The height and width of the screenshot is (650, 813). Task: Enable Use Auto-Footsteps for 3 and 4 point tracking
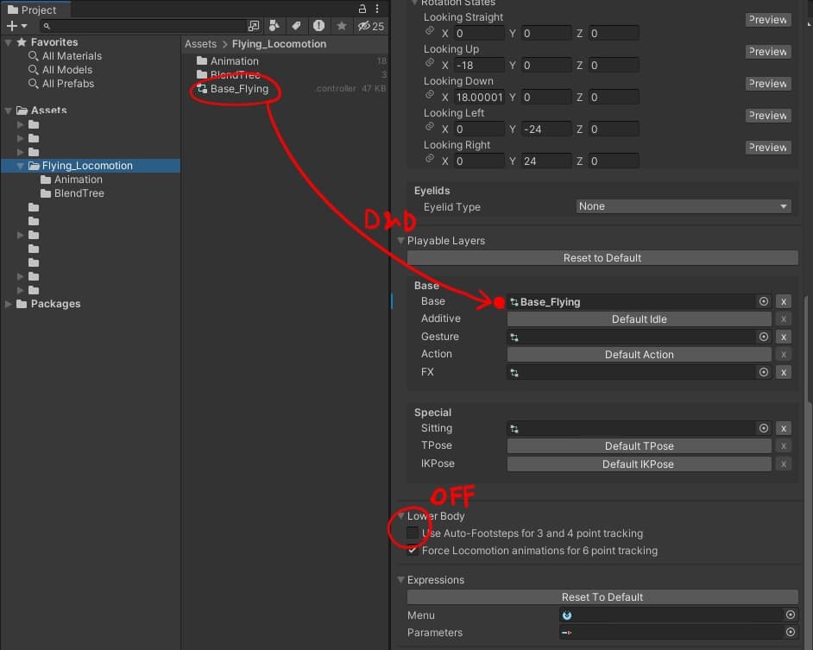pos(413,533)
